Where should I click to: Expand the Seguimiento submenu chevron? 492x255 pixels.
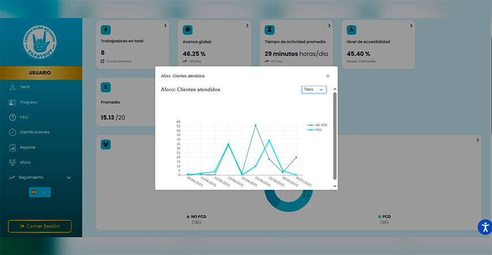coord(69,178)
